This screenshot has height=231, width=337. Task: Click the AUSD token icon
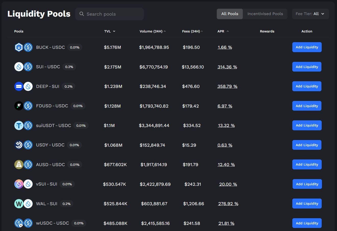click(x=19, y=165)
